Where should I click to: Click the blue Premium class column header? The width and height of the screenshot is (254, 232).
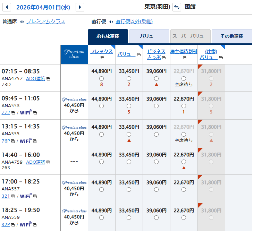click(x=74, y=54)
